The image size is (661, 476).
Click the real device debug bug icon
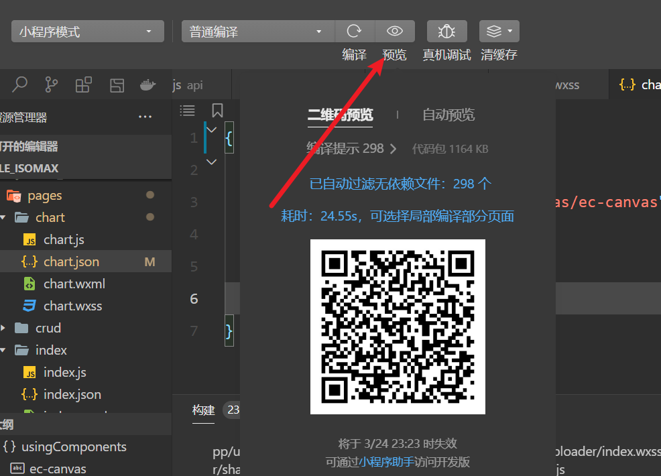[x=447, y=32]
